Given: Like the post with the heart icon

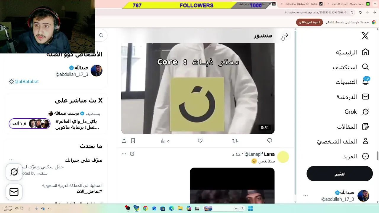Looking at the screenshot, I should [x=200, y=141].
